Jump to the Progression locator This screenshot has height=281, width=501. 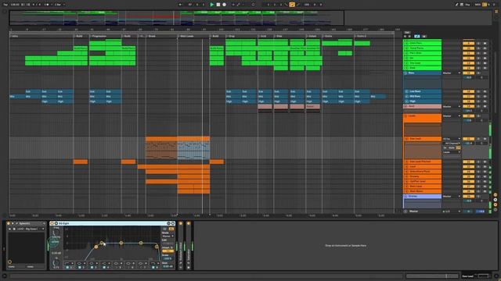99,36
